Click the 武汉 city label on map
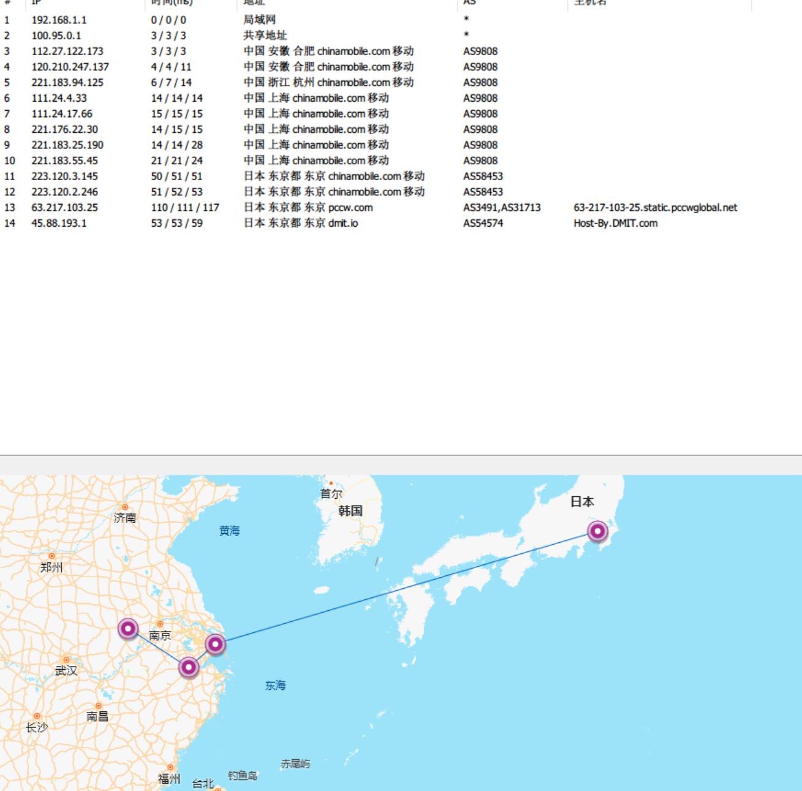The image size is (802, 791). click(66, 671)
